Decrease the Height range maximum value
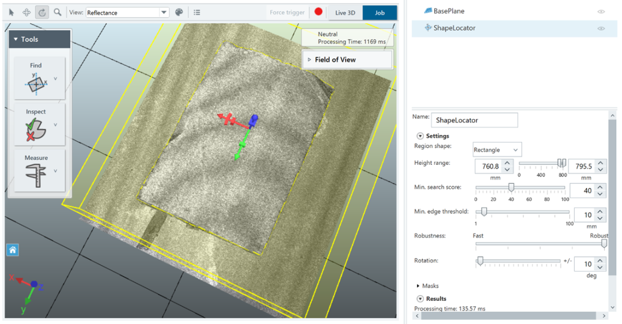This screenshot has height=324, width=622. [601, 170]
